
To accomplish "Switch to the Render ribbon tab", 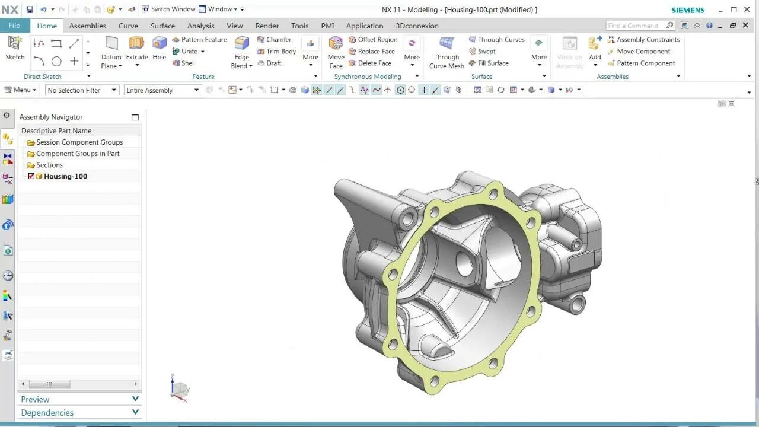I will point(267,26).
